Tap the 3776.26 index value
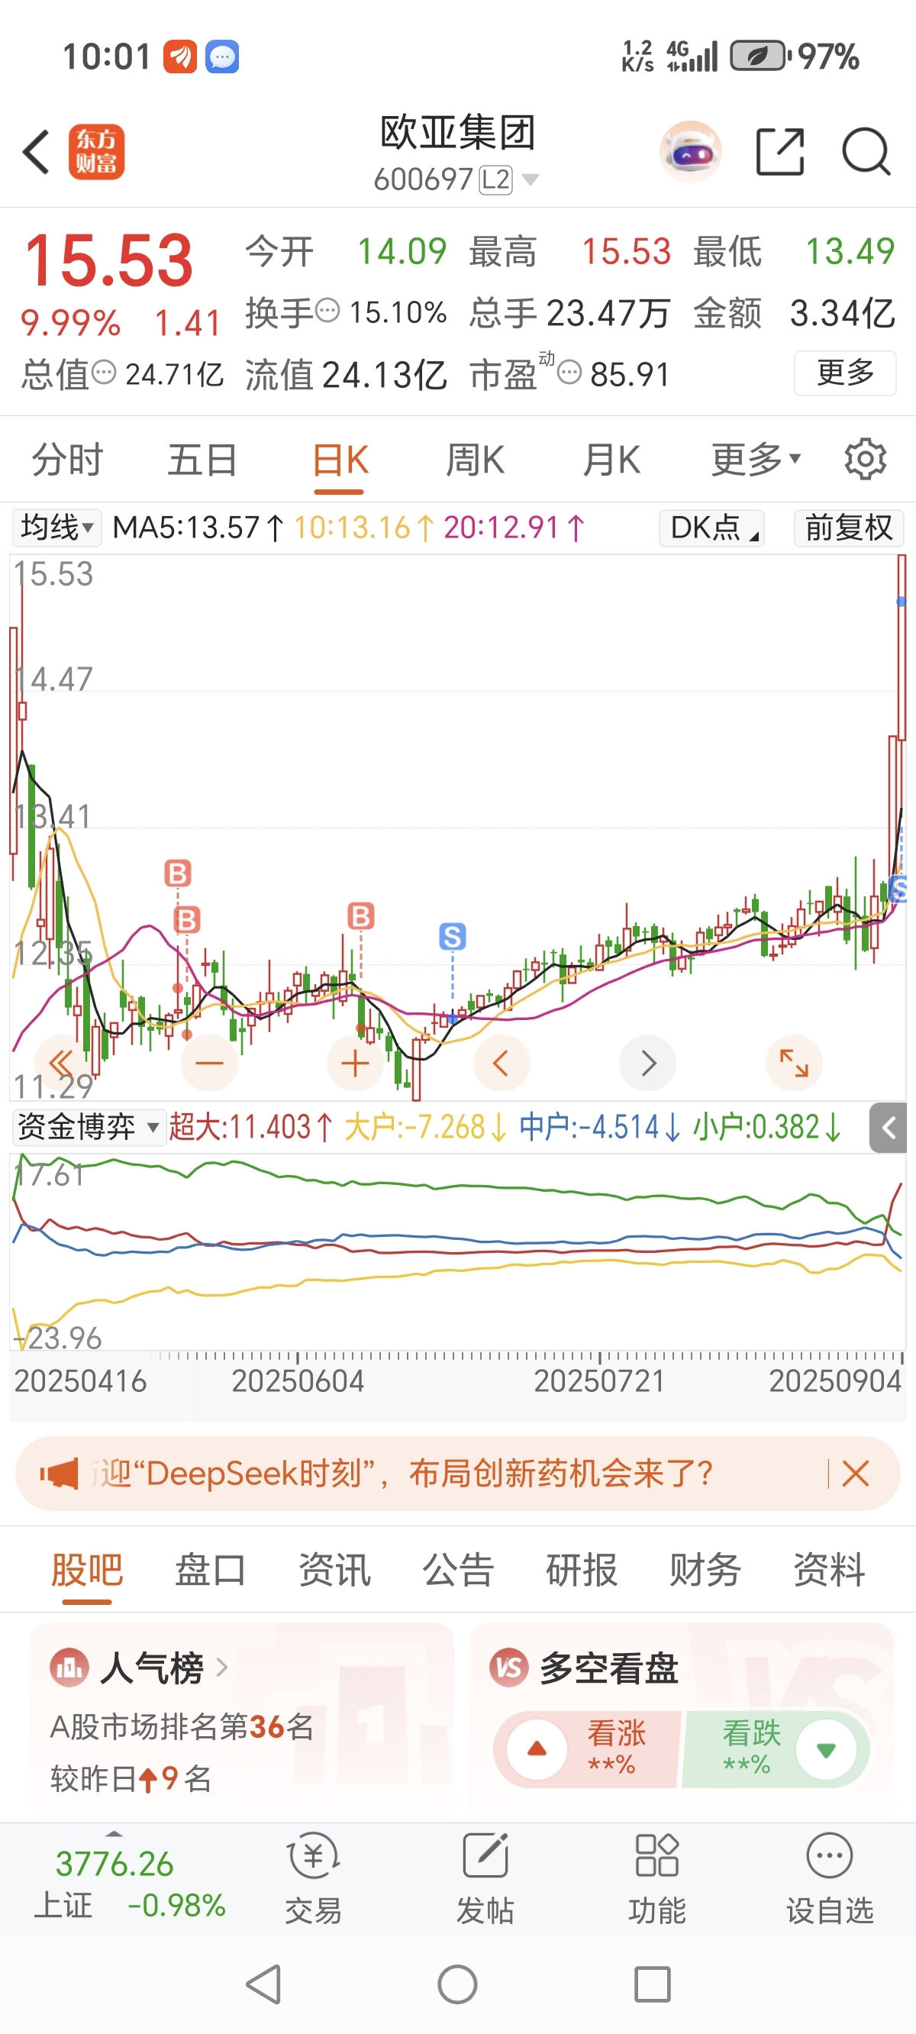Screen dimensions: 916x2034 pyautogui.click(x=114, y=1864)
